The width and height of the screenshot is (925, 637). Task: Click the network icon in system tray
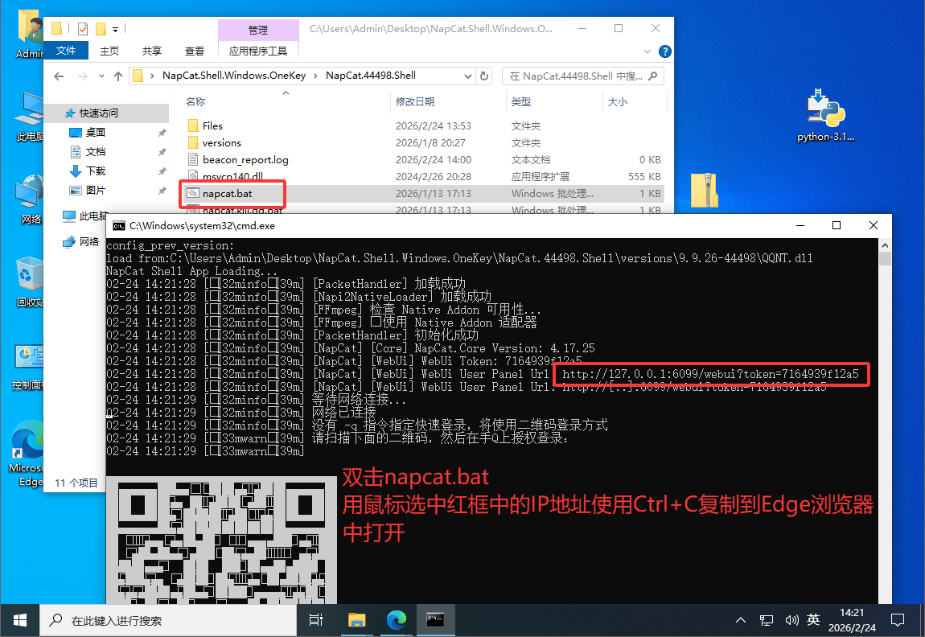point(767,620)
